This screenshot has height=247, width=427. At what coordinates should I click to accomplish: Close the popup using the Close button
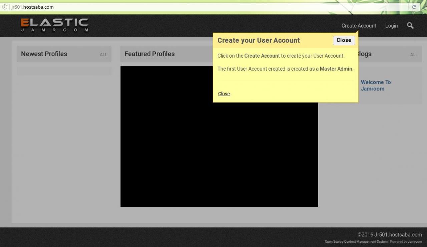point(344,40)
